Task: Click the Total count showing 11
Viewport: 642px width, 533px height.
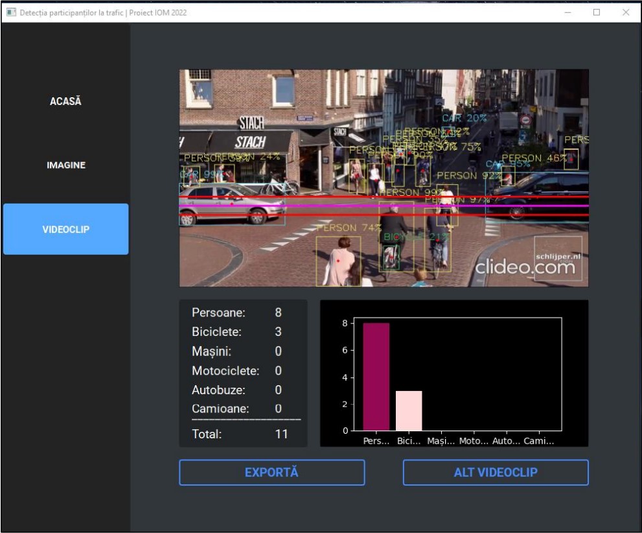Action: point(281,434)
